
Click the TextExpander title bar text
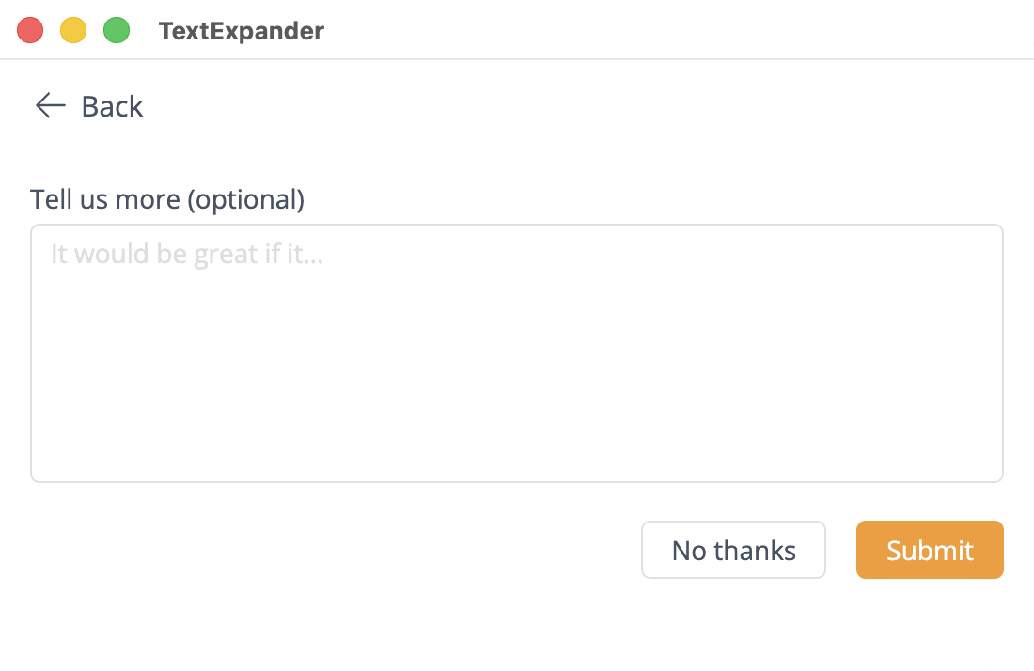242,31
